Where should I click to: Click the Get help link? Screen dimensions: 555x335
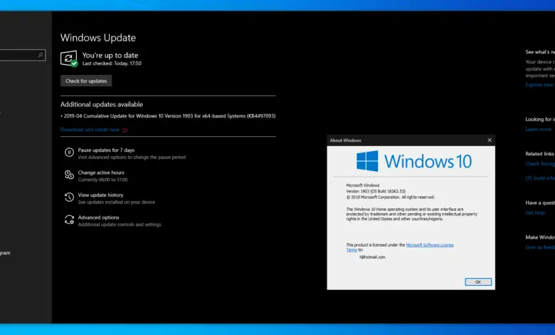pos(535,212)
